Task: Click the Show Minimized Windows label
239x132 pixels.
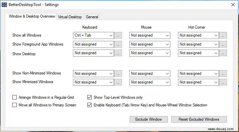Action: 33,82
